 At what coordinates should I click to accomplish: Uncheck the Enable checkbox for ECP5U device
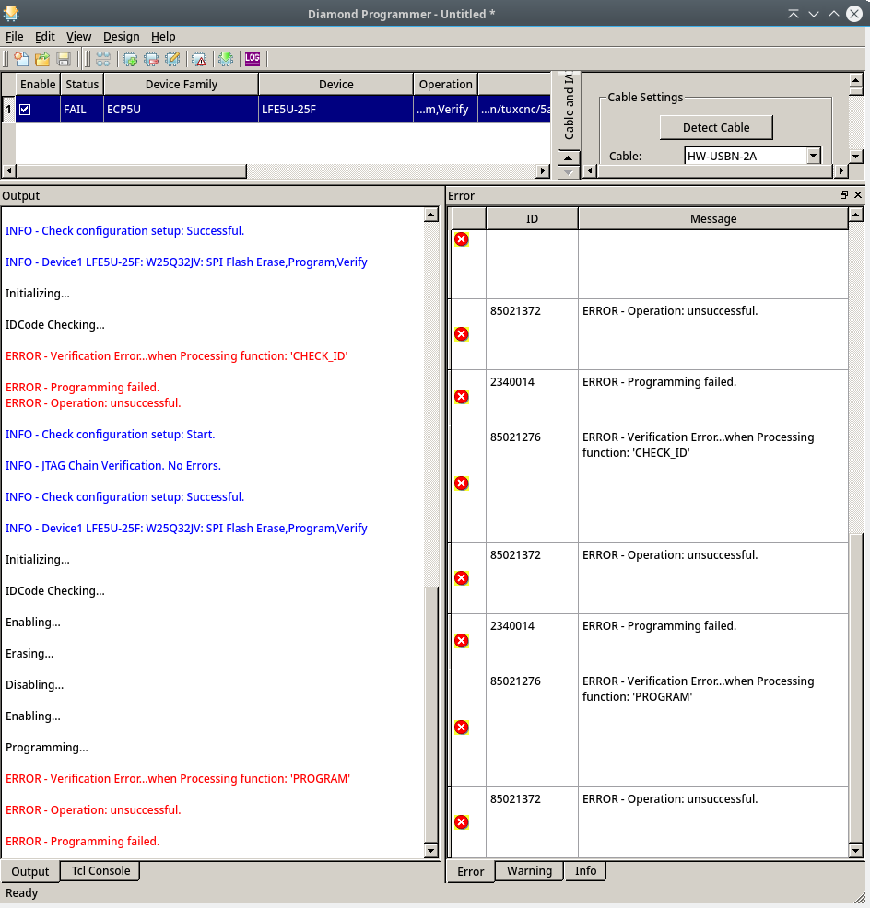point(25,110)
